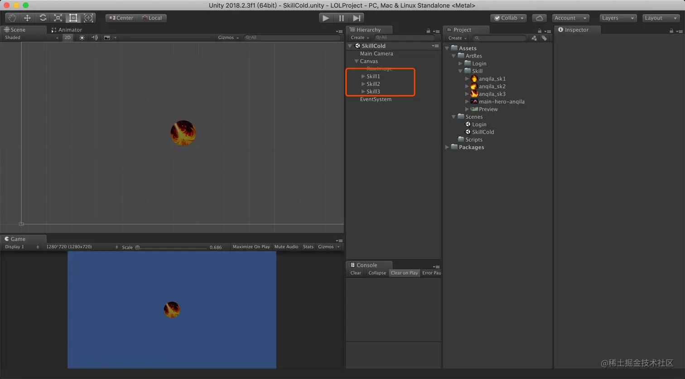Viewport: 685px width, 379px height.
Task: Open 1280*720 resolution dropdown
Action: [x=82, y=247]
